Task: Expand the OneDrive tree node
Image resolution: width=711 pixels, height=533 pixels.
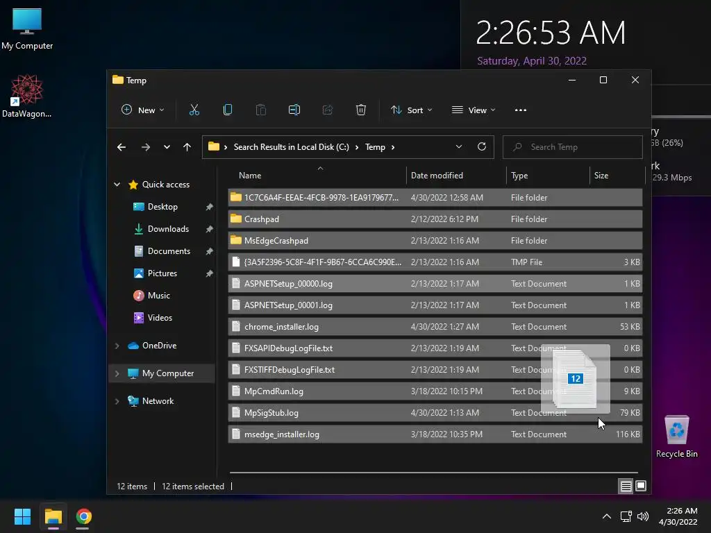Action: (117, 346)
